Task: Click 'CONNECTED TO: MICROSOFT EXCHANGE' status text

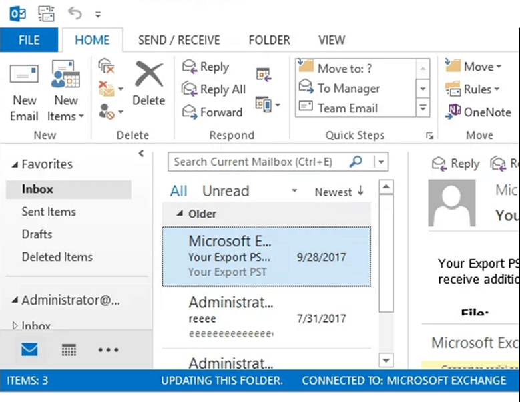Action: [404, 380]
